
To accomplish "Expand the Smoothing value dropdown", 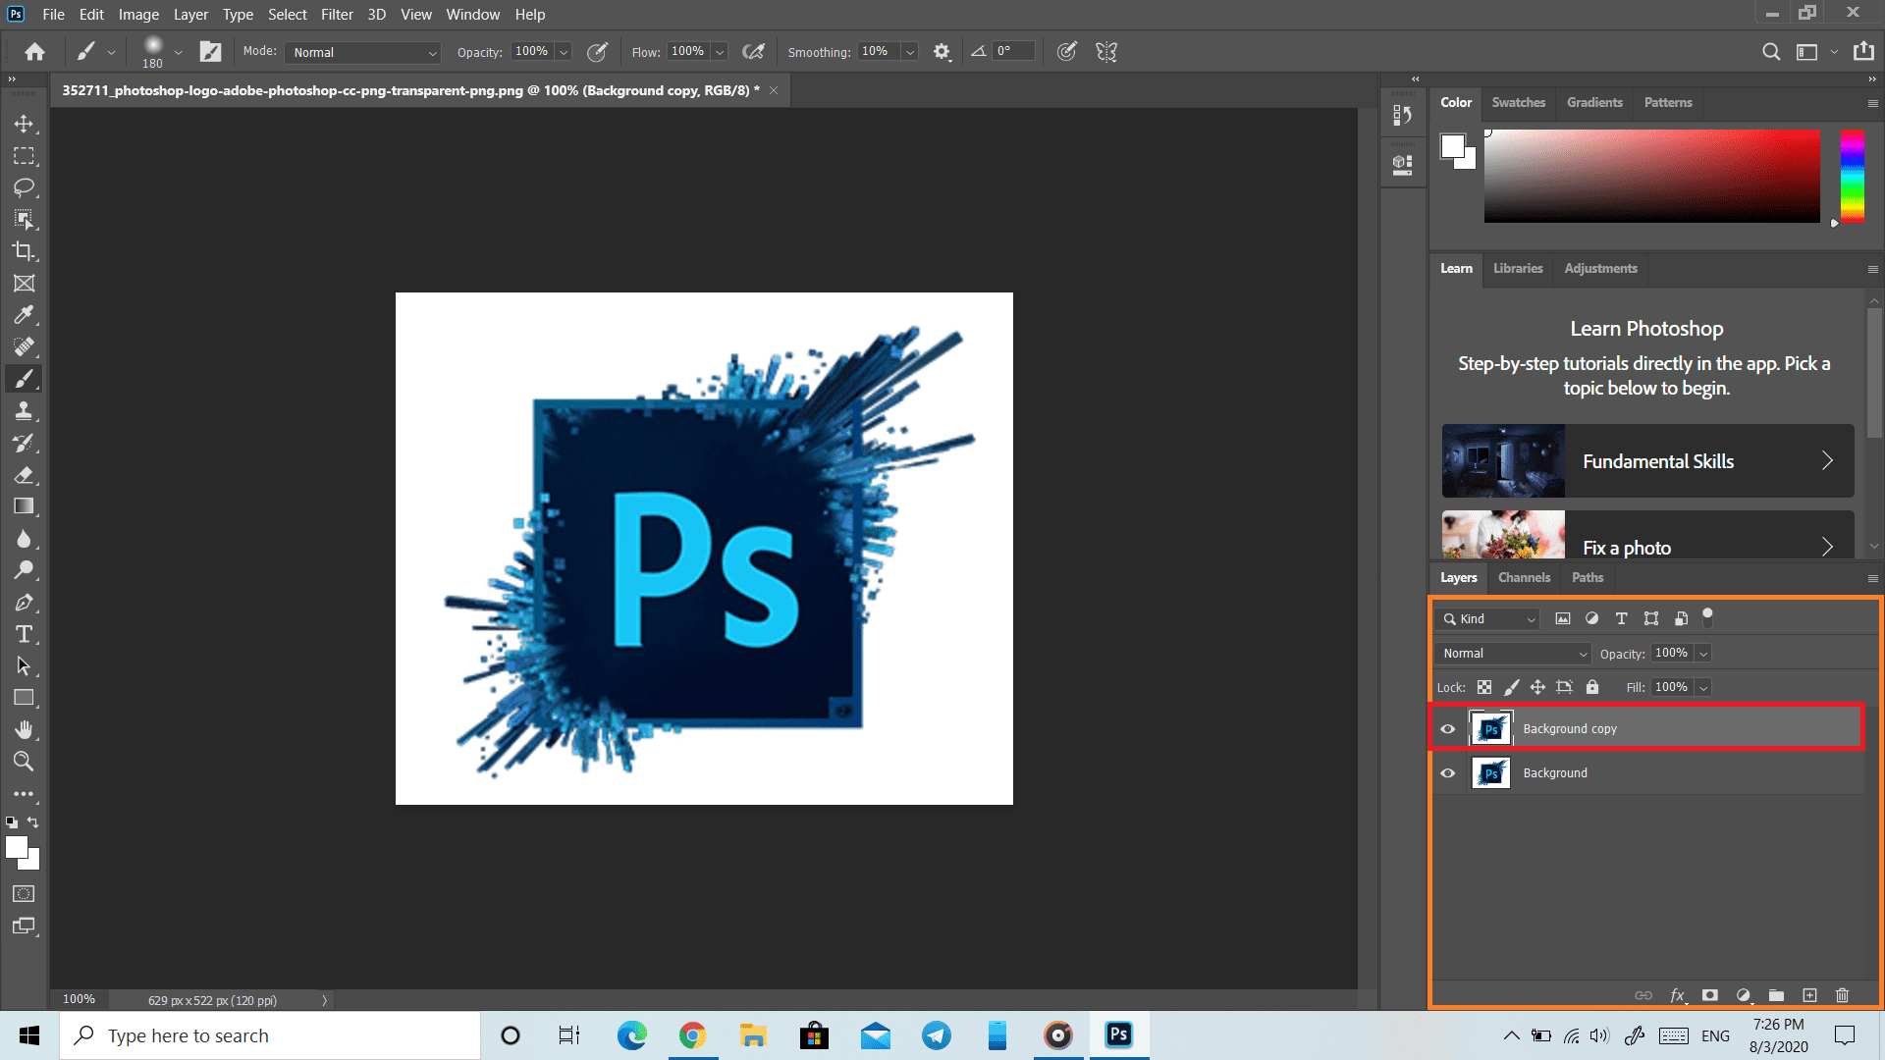I will click(x=910, y=52).
